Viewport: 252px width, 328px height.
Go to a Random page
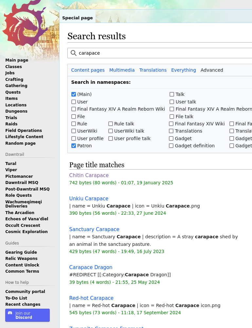tap(21, 143)
